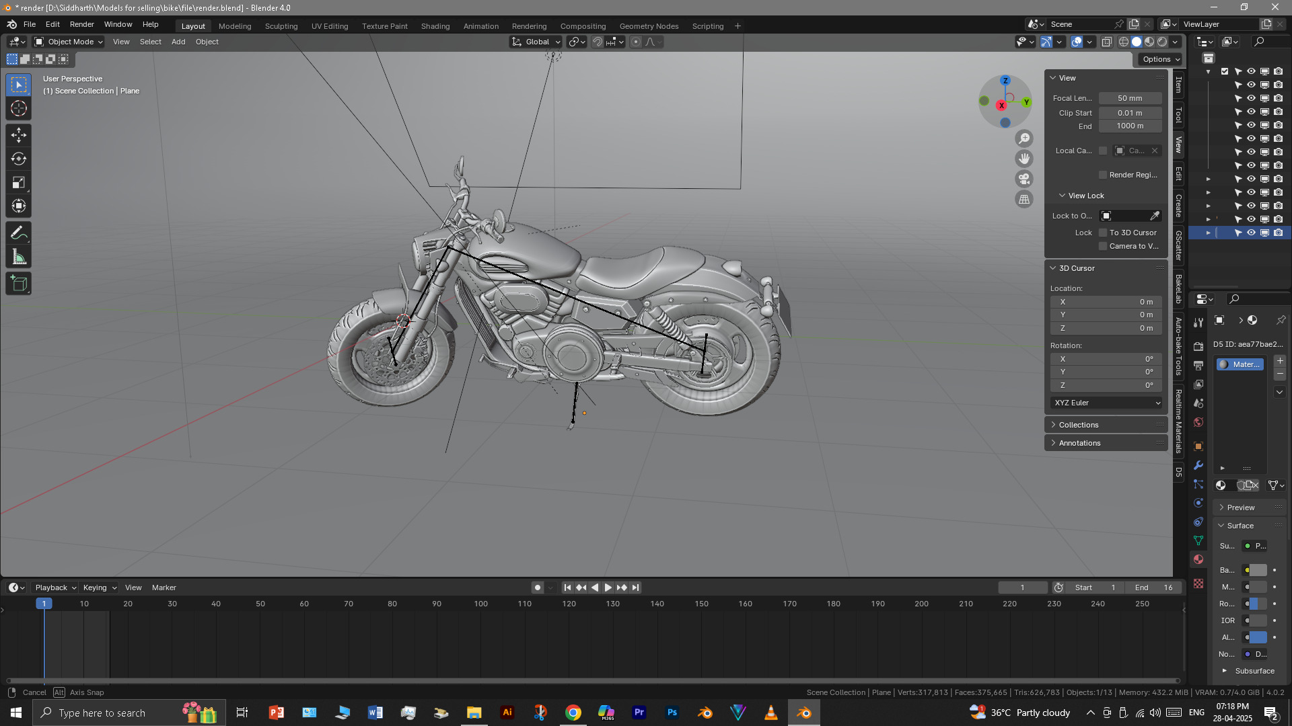Click the zoom viewport magnifier button

[1024, 138]
